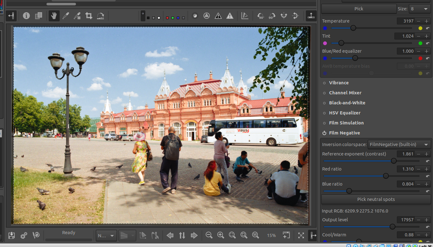Toggle the Film Negative tool power button
Screen dimensions: 433x247
click(x=324, y=133)
